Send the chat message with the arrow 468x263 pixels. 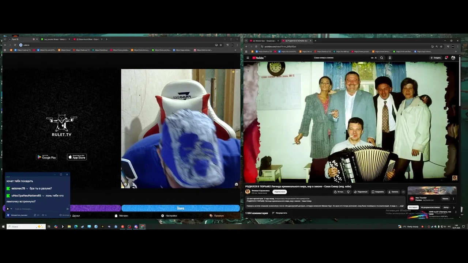[x=67, y=209]
